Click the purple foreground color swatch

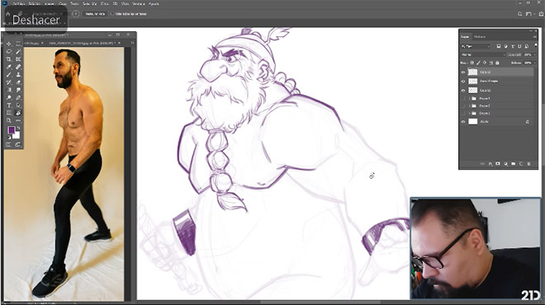point(11,130)
